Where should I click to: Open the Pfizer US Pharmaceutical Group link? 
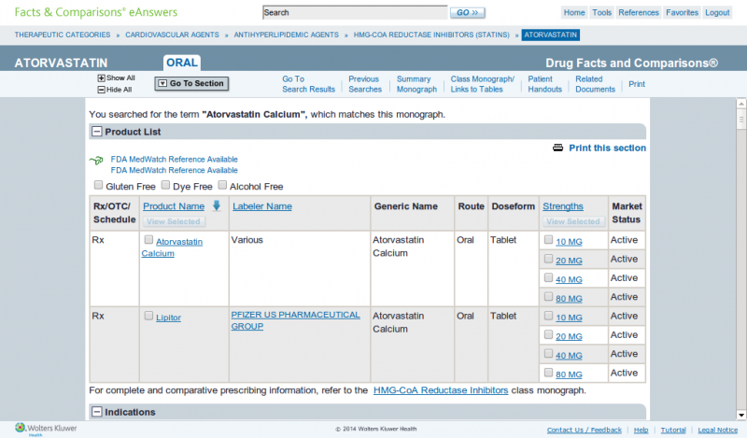click(295, 320)
